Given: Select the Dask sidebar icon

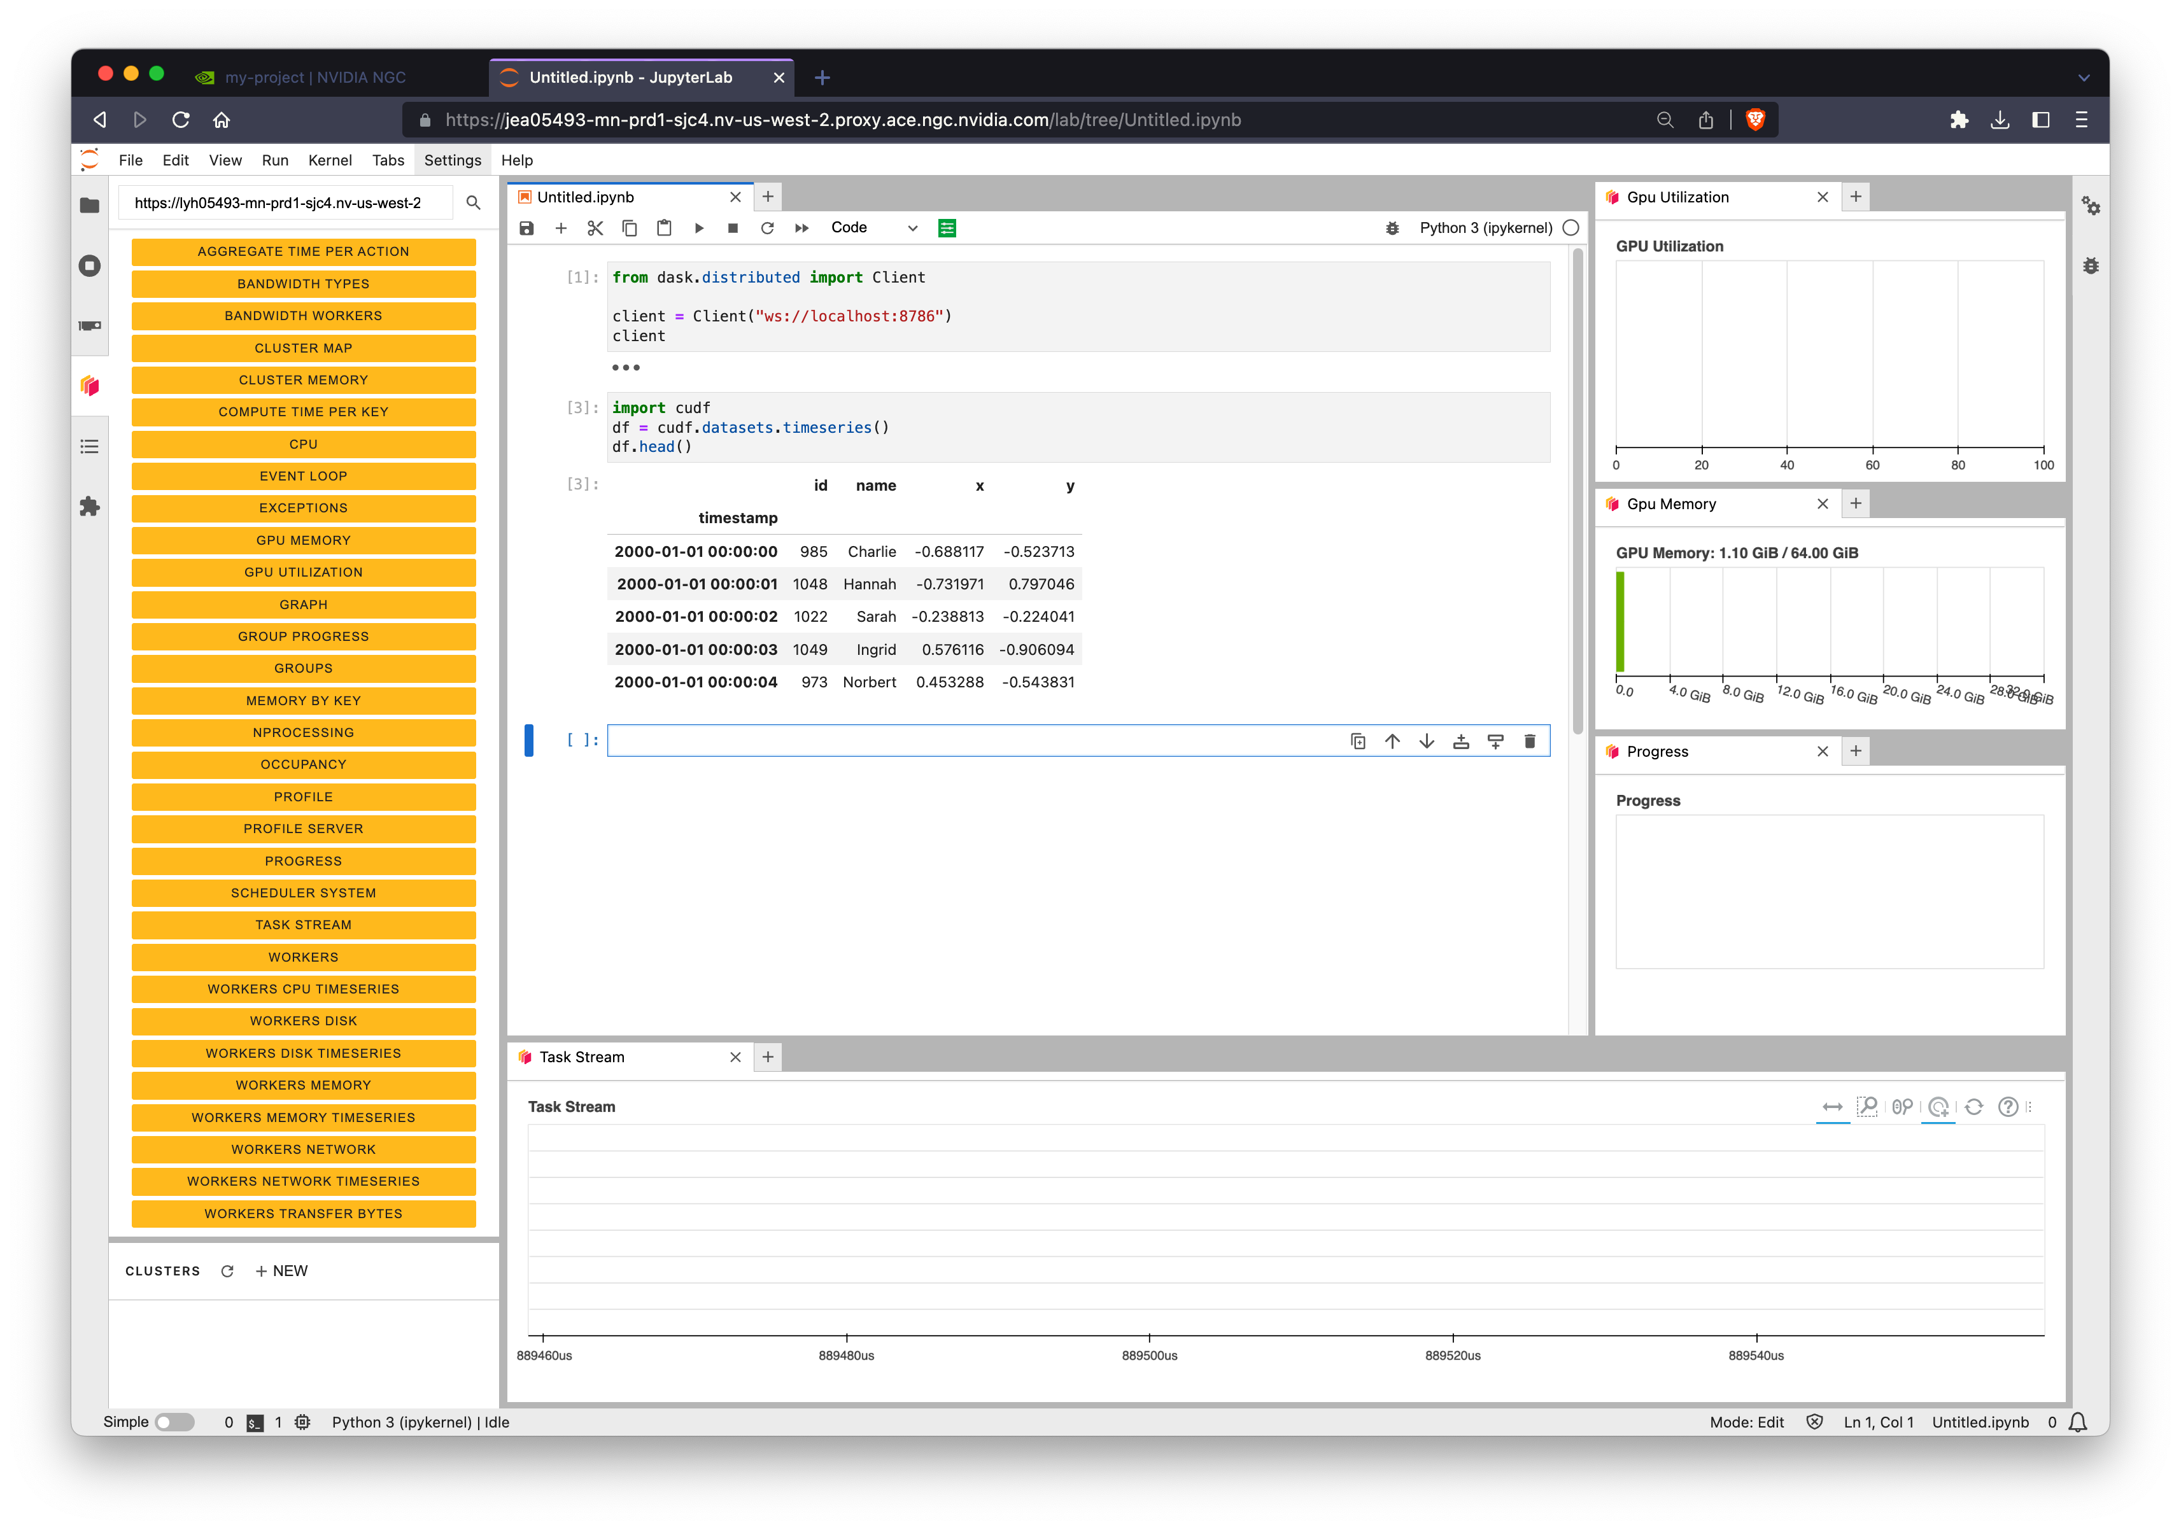Looking at the screenshot, I should coord(90,386).
